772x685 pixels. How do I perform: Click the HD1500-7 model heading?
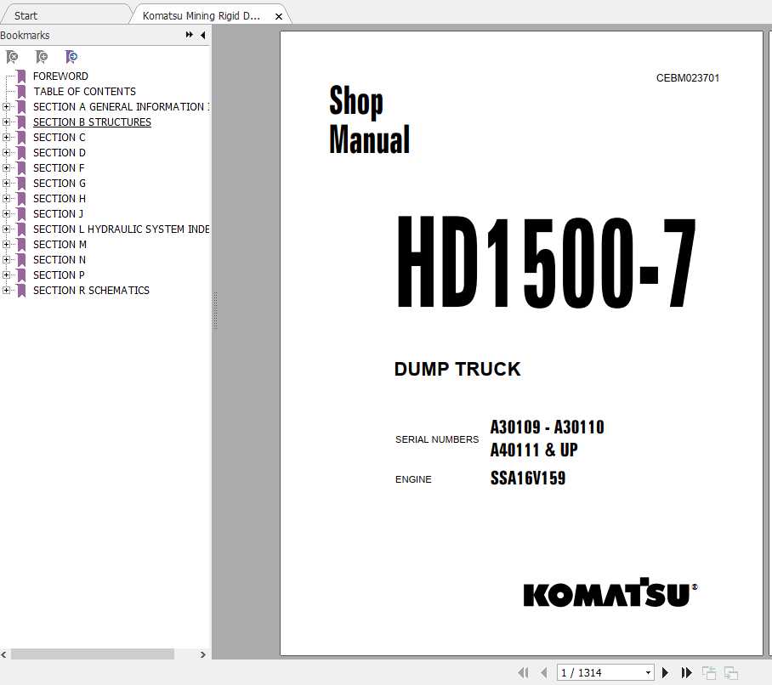tap(546, 263)
